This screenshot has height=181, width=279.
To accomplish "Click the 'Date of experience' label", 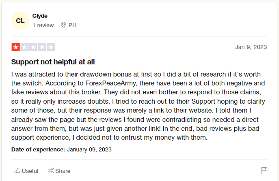I will [x=38, y=149].
